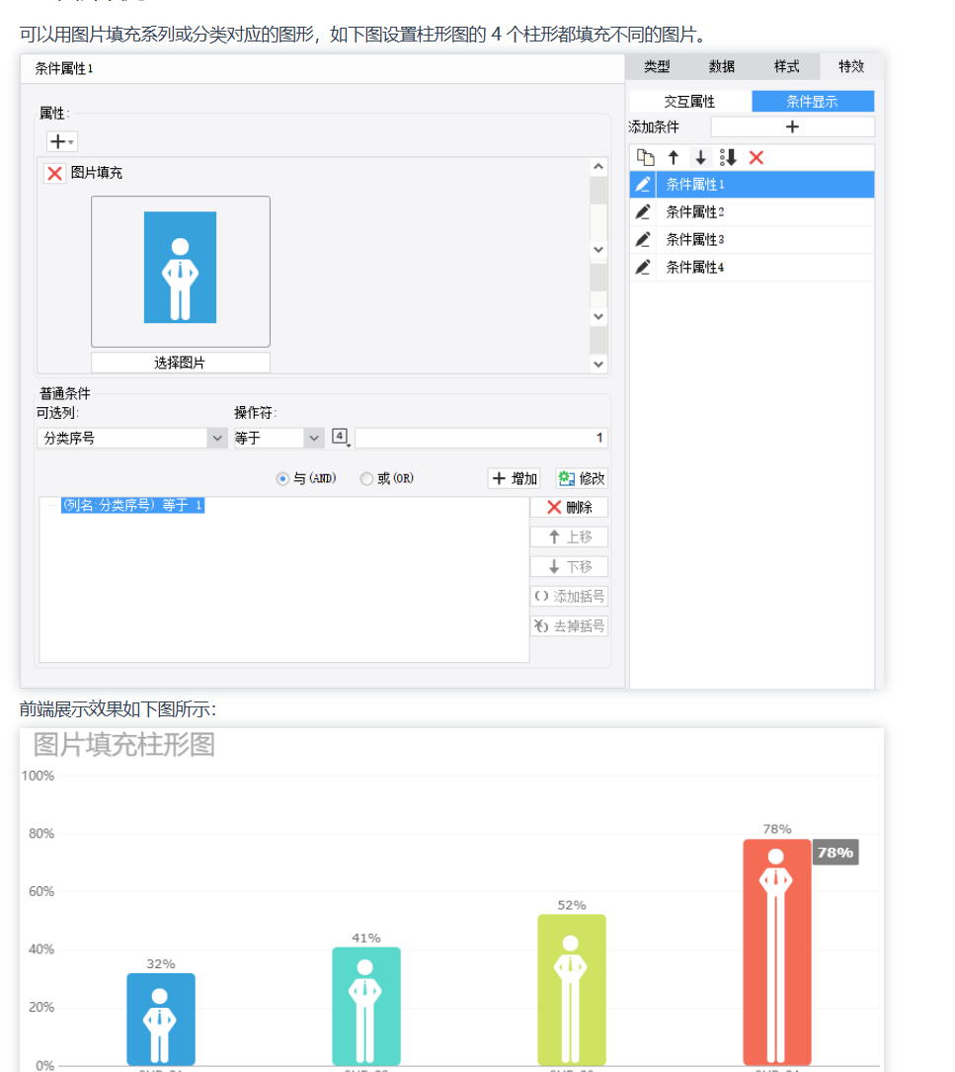Click the blue 32% bar in chart
The image size is (955, 1072).
(161, 1020)
